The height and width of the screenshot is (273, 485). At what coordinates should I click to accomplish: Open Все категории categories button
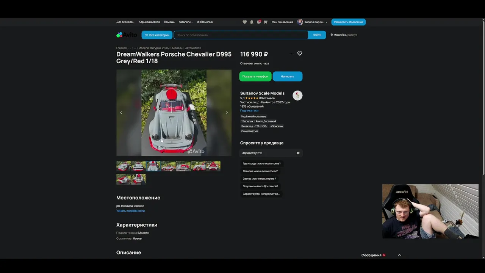pyautogui.click(x=157, y=35)
